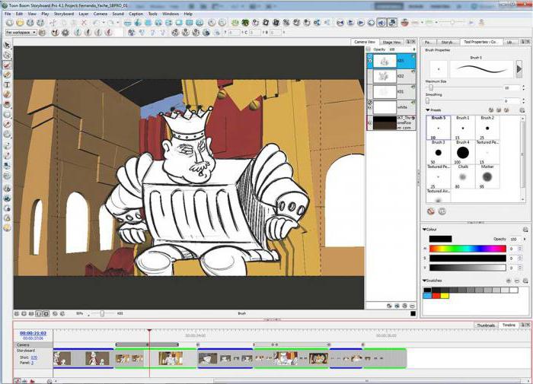Select the Brush 4 preset
Viewport: 533px width, 384px height.
pyautogui.click(x=463, y=152)
